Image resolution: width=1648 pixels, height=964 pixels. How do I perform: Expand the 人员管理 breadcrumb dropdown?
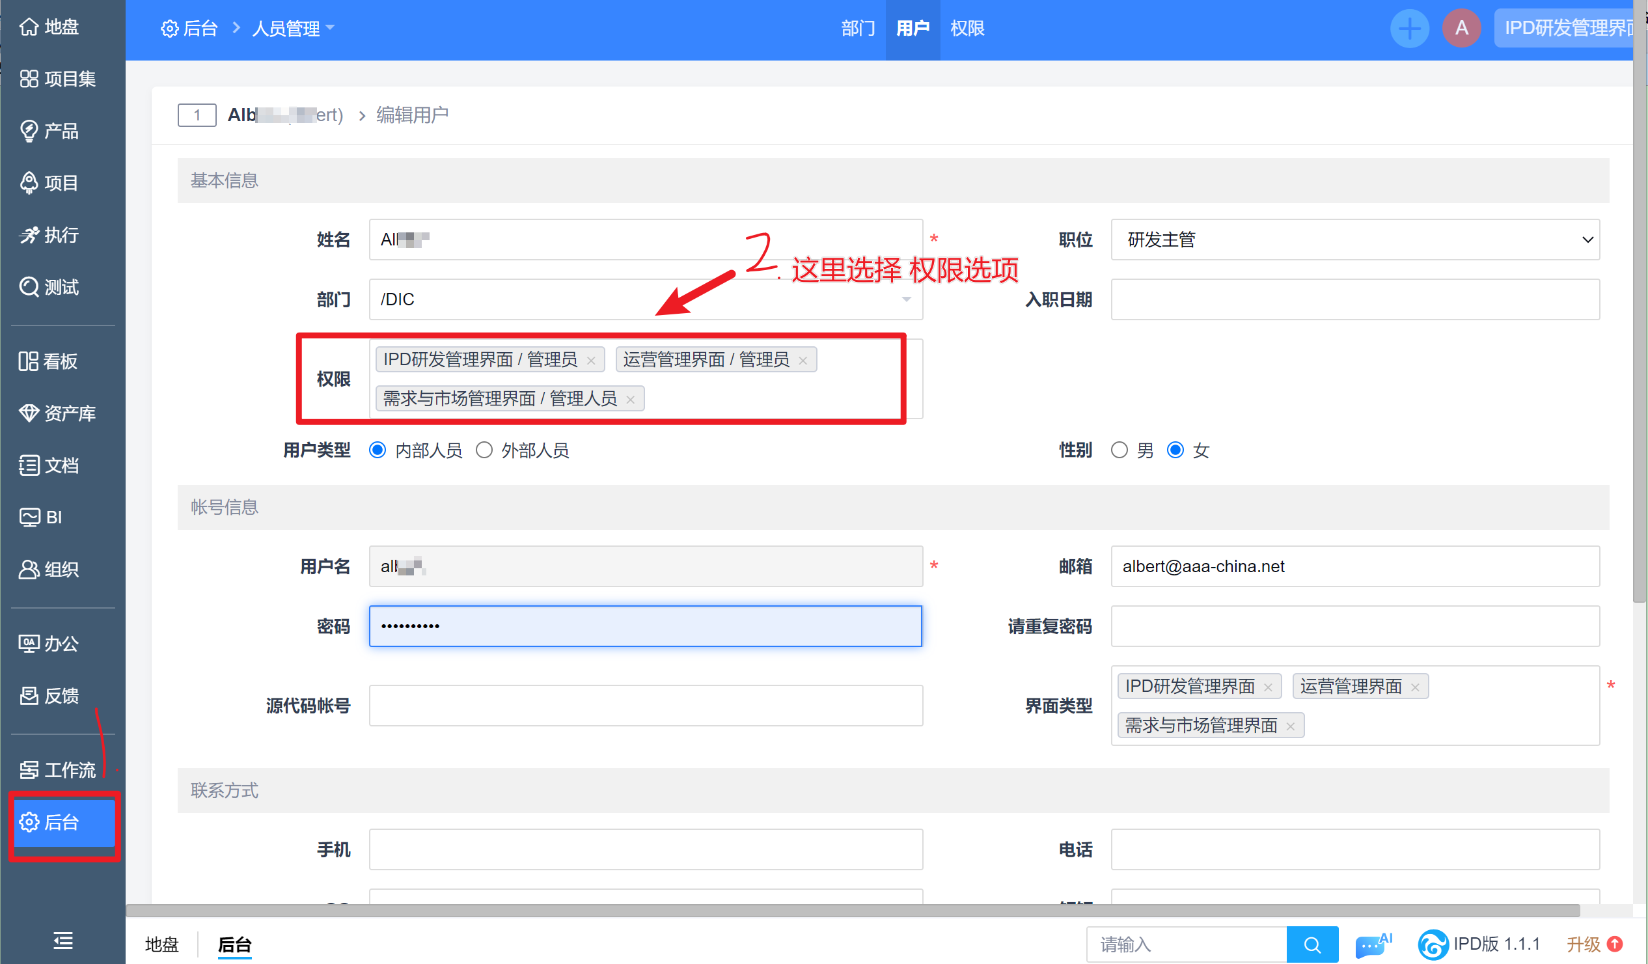pyautogui.click(x=293, y=28)
